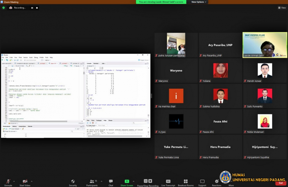Toggle Source on Save checkbox in RStudio
288x187 pixels.
[19, 66]
